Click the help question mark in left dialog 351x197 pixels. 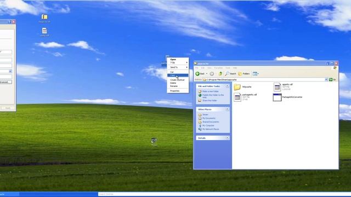[9, 22]
